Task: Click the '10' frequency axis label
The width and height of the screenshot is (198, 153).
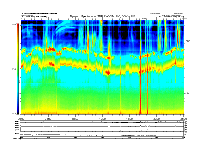Action: [x=187, y=93]
